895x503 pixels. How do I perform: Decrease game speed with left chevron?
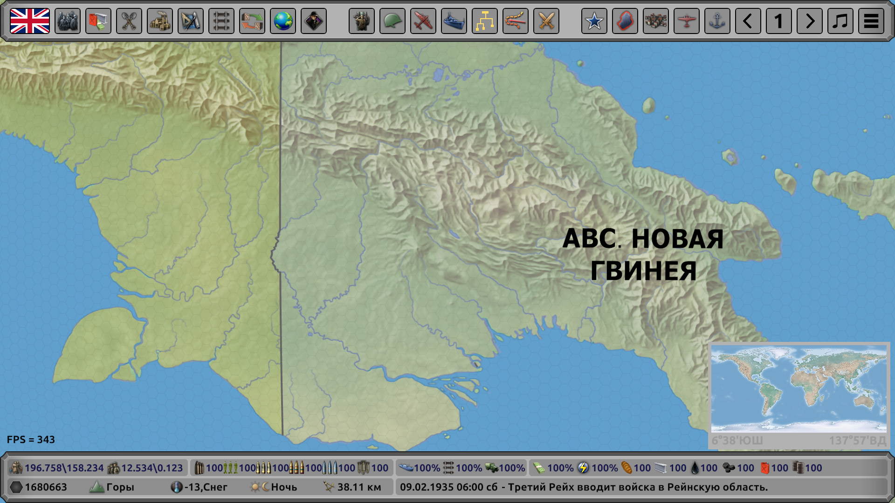[x=748, y=21]
